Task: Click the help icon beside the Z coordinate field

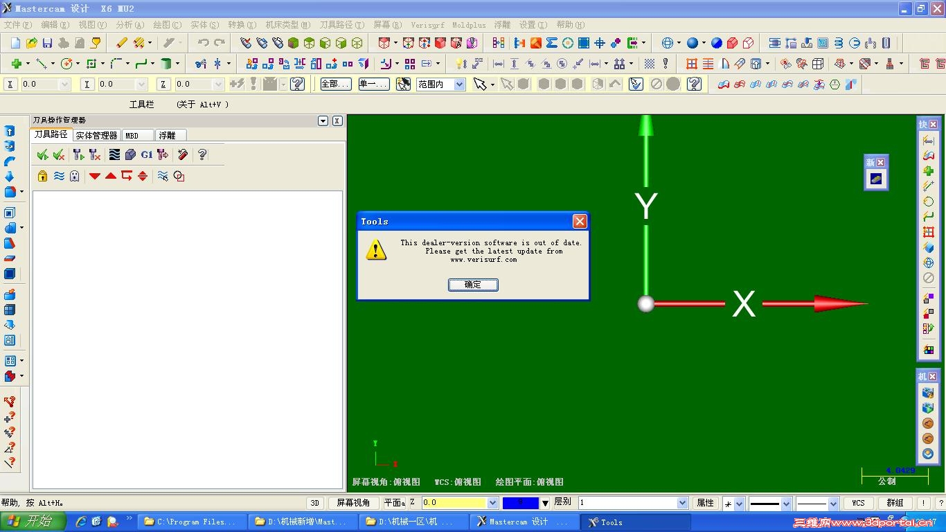Action: (x=298, y=84)
